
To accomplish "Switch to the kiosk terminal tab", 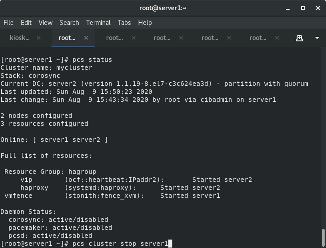I will coord(20,38).
